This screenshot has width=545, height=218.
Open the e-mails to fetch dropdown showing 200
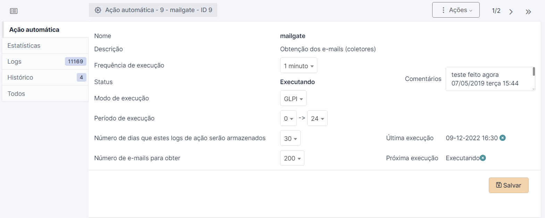[292, 158]
